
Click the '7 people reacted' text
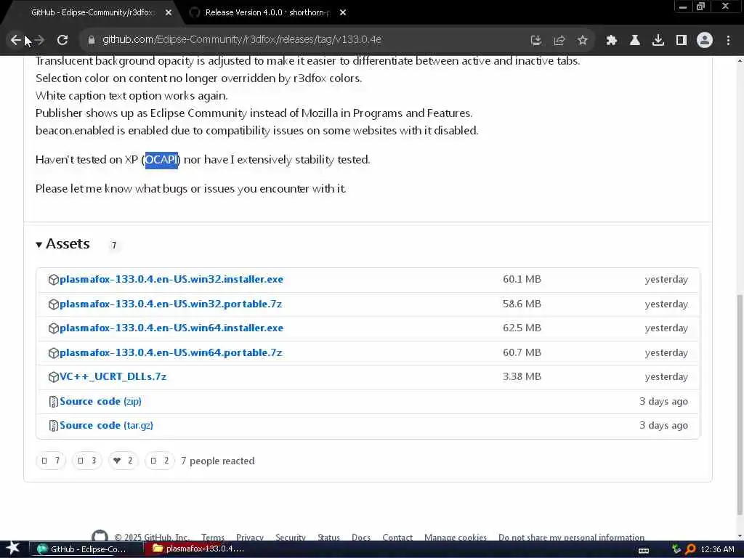coord(218,461)
